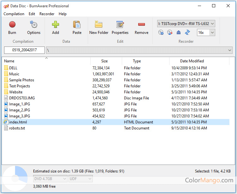Screen dimensions: 237x194
Task: Show disc information icon
Action: (161, 32)
